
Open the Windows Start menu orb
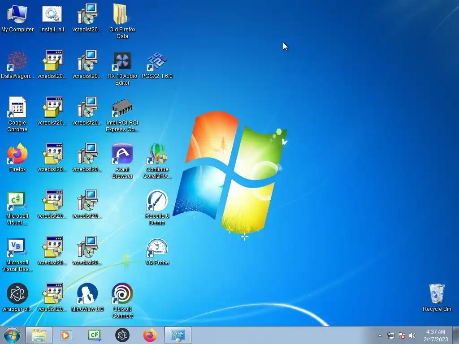click(12, 335)
